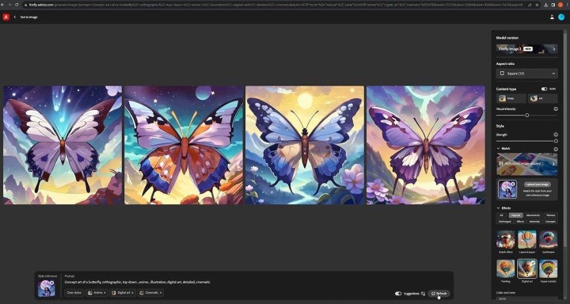The width and height of the screenshot is (570, 304).
Task: Open the Visual intensity info icon
Action: [x=556, y=108]
